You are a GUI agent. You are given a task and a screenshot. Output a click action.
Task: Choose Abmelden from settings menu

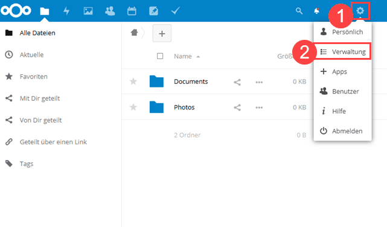click(342, 131)
